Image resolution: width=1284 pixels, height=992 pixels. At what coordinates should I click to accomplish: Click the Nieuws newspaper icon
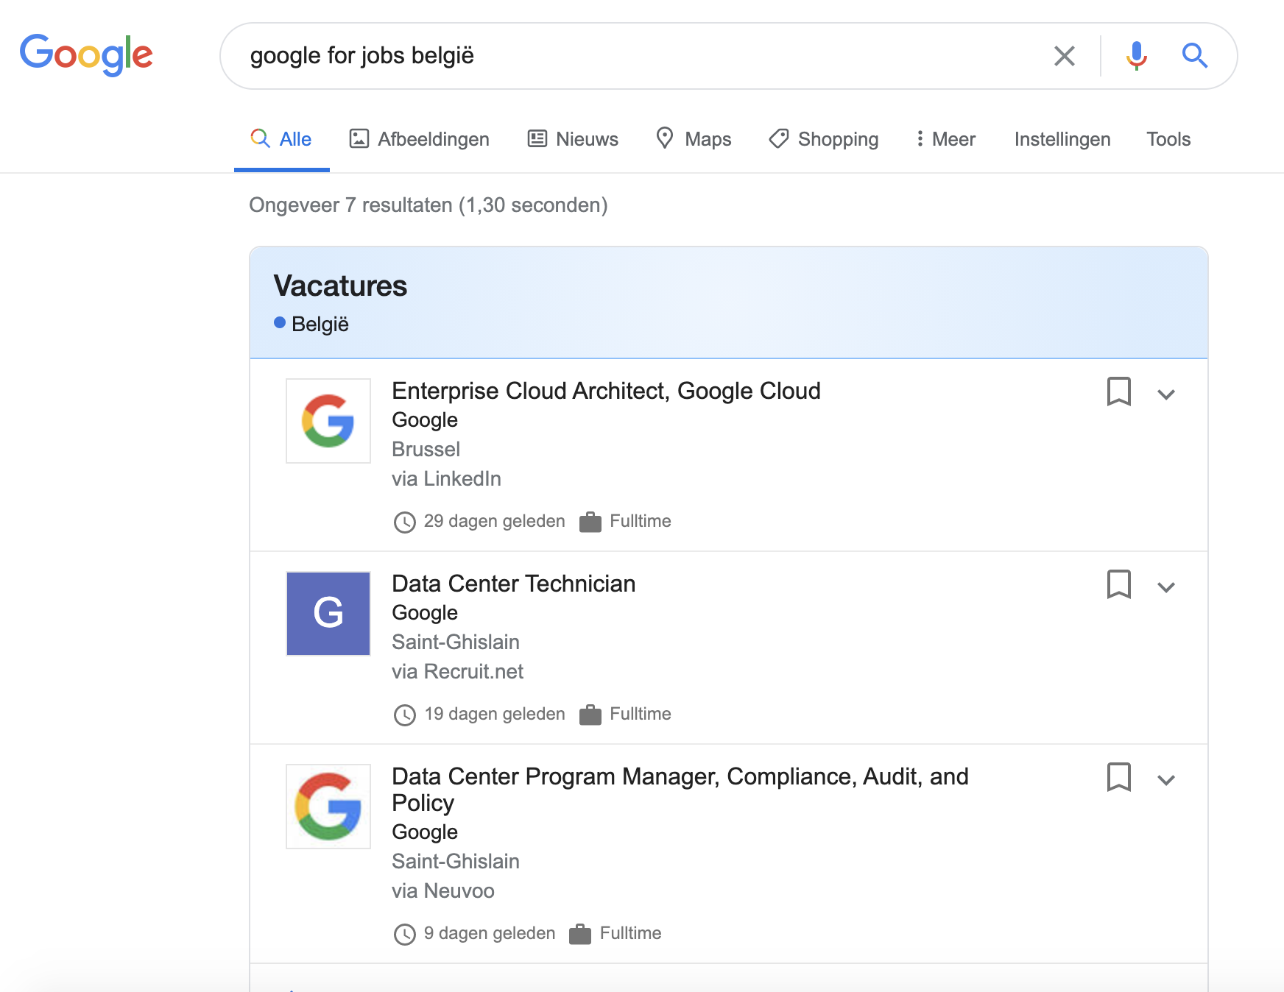(x=537, y=138)
